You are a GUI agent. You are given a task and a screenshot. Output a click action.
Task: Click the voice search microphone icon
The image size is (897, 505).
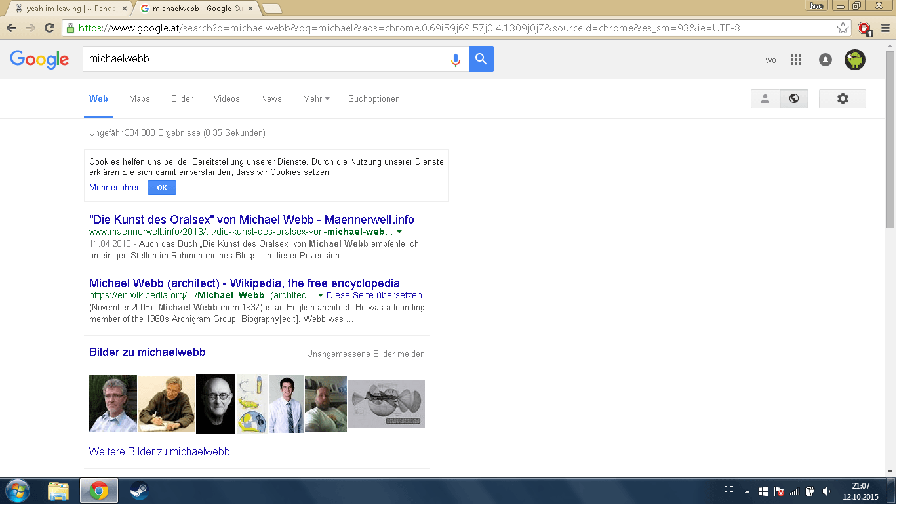[x=455, y=60]
